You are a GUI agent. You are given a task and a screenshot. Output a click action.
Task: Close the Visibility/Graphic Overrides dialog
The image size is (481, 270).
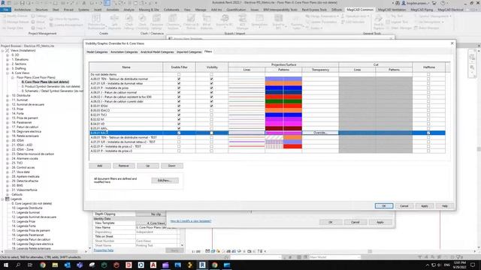pos(452,43)
